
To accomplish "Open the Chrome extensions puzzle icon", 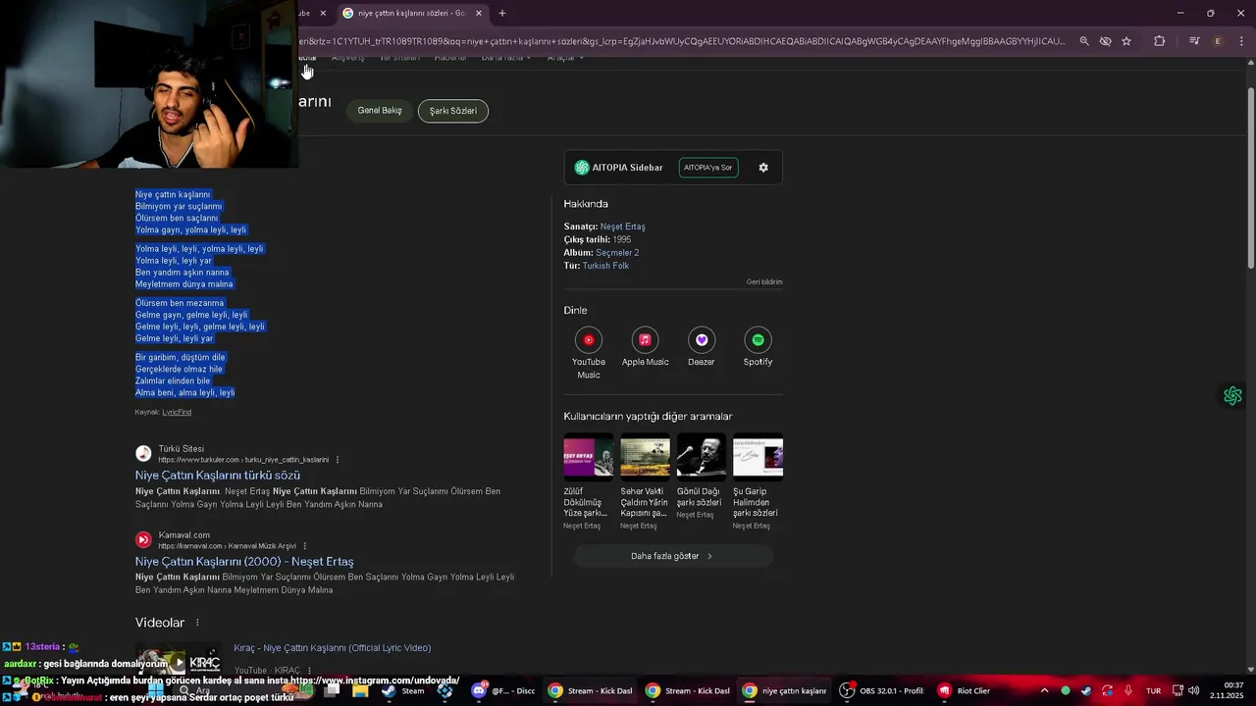I will coord(1160,41).
